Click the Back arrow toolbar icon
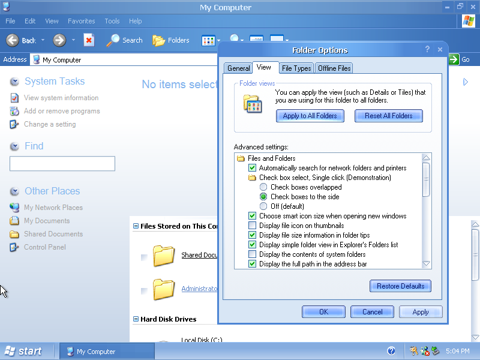This screenshot has height=360, width=480. (x=13, y=40)
